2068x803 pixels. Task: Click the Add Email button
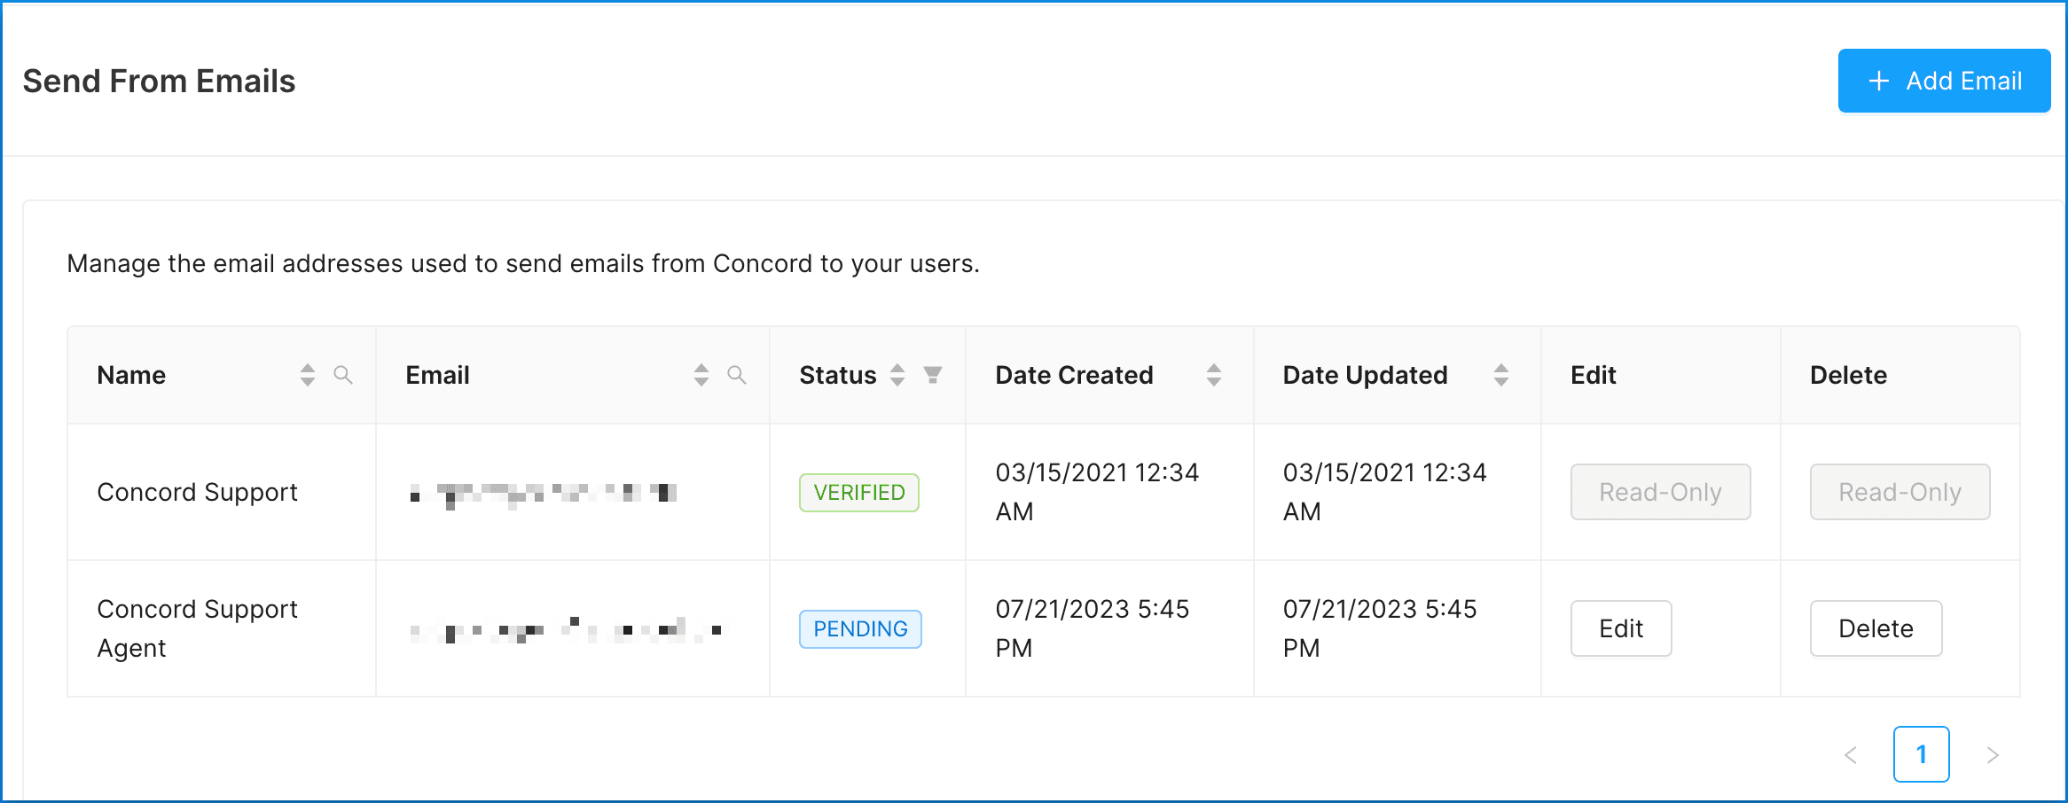(1944, 81)
